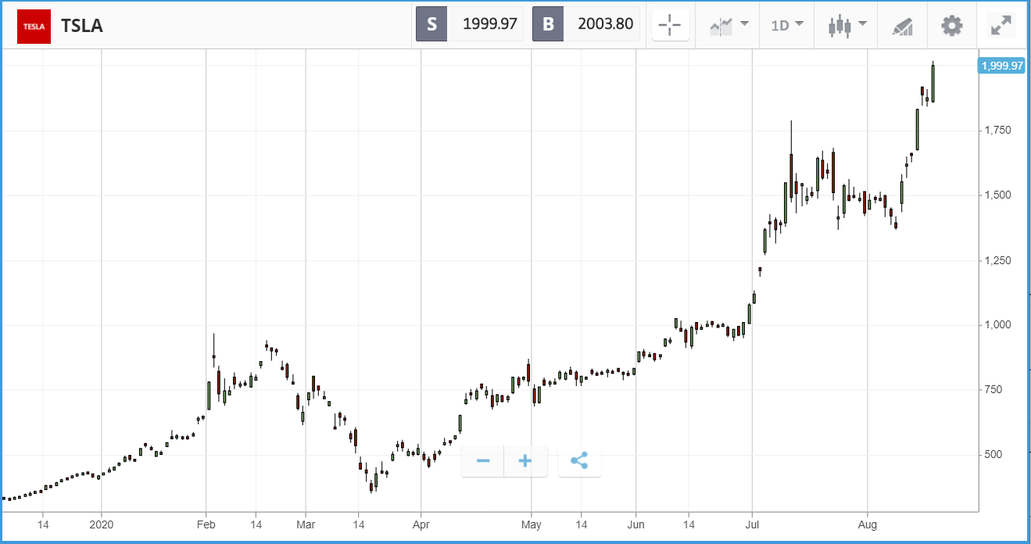Expand the chart to fullscreen

point(1001,25)
